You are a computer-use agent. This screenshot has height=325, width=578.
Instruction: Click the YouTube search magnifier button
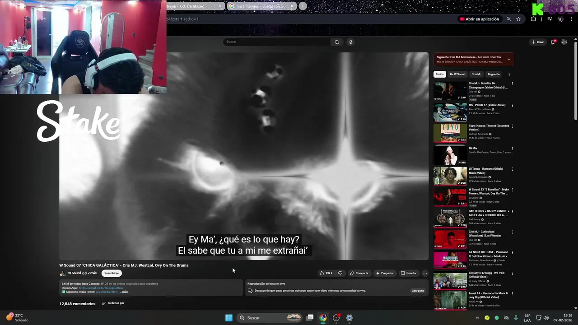(x=336, y=42)
